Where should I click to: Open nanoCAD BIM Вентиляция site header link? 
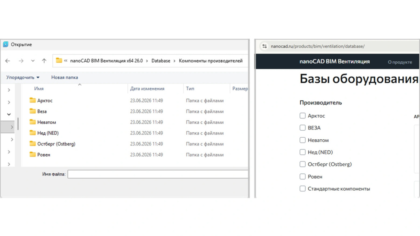(335, 61)
